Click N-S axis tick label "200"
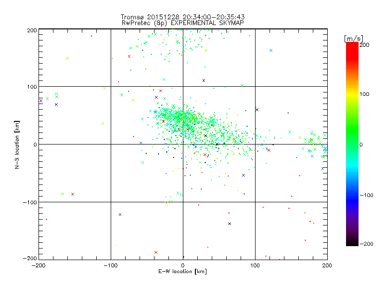 pos(32,30)
